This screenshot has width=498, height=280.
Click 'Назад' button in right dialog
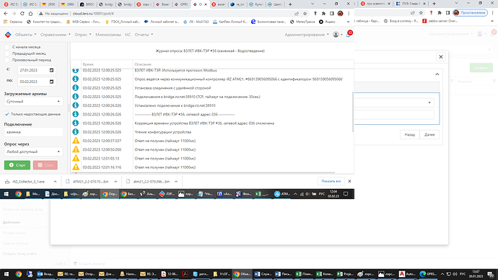410,135
